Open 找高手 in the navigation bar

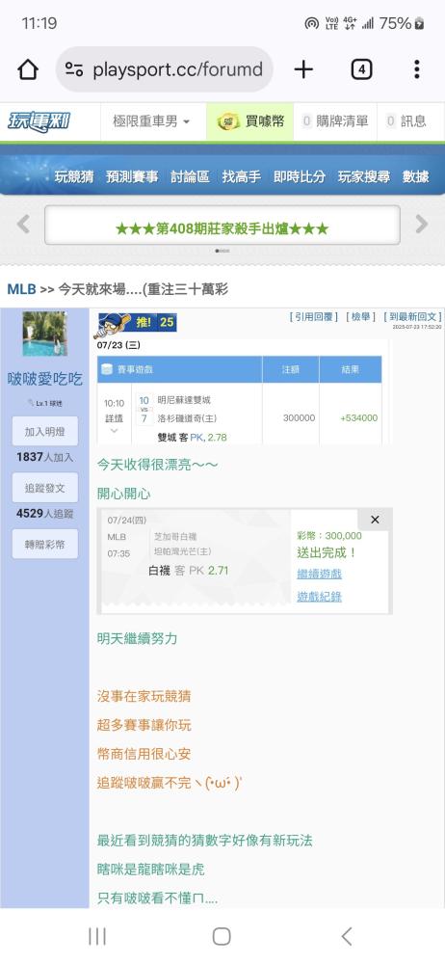click(242, 177)
